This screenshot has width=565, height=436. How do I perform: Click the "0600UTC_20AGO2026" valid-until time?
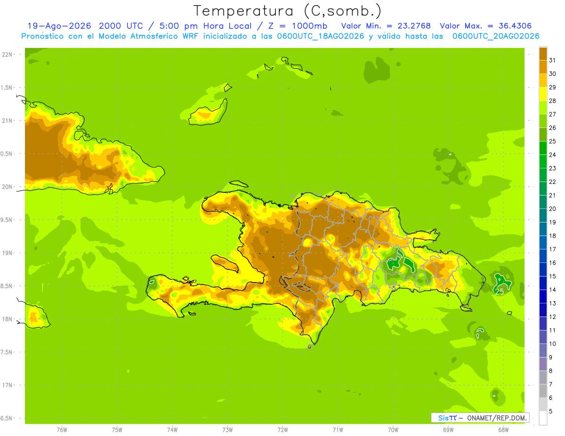496,36
